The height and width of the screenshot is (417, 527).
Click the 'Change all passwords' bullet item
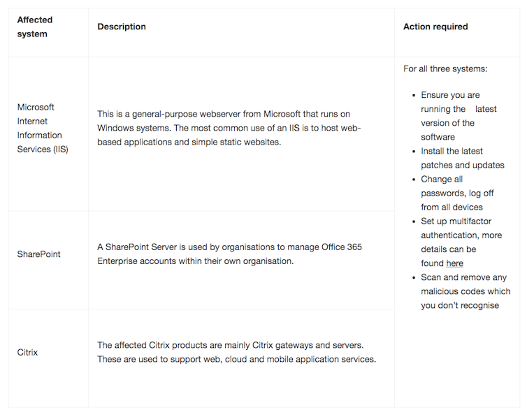pos(442,179)
